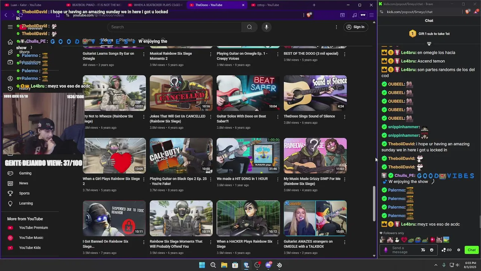Open the channel's Home tab

[89, 40]
